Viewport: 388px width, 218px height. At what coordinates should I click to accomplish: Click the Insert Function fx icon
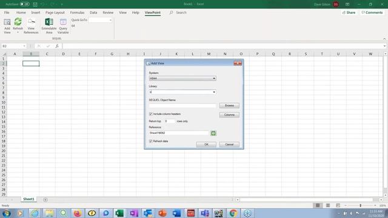tap(57, 46)
